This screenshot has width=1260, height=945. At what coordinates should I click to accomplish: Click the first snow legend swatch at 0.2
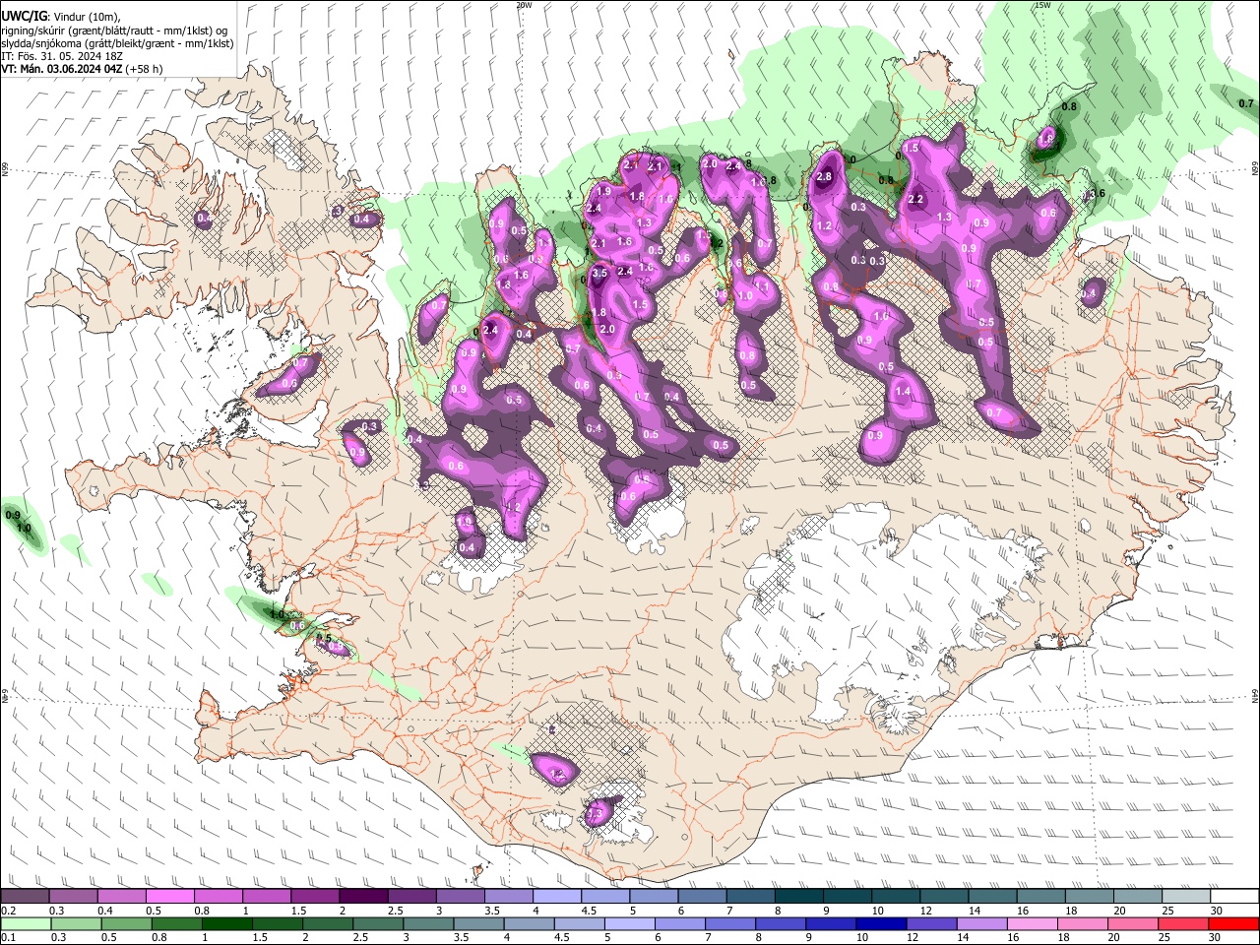pos(26,897)
